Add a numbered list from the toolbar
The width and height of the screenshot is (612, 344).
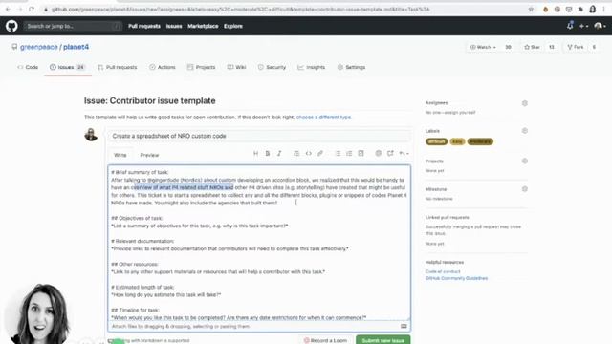pyautogui.click(x=349, y=153)
